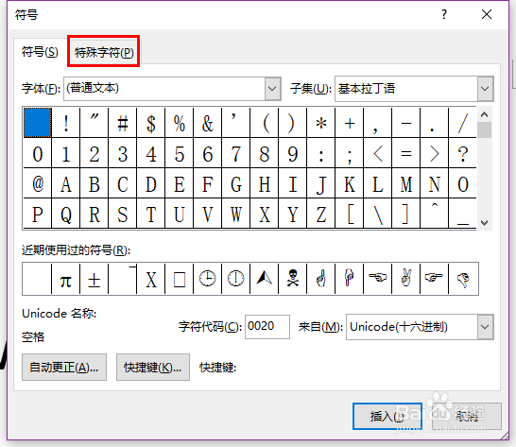The width and height of the screenshot is (516, 447).
Task: Switch to the 特殊字符(P) tab
Action: [104, 52]
